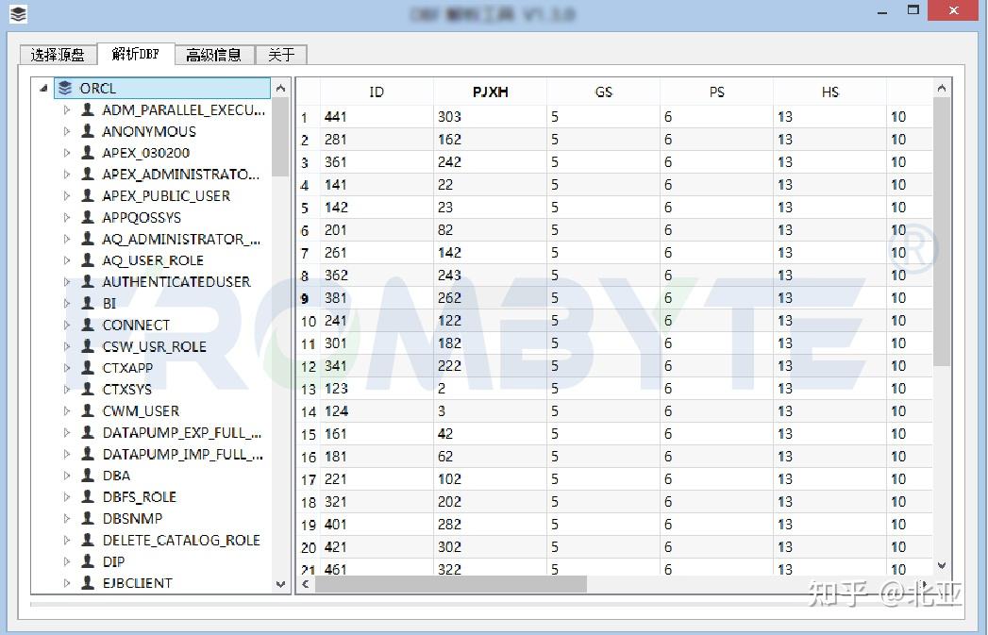Click the DBA user icon
This screenshot has height=635, width=988.
point(90,475)
